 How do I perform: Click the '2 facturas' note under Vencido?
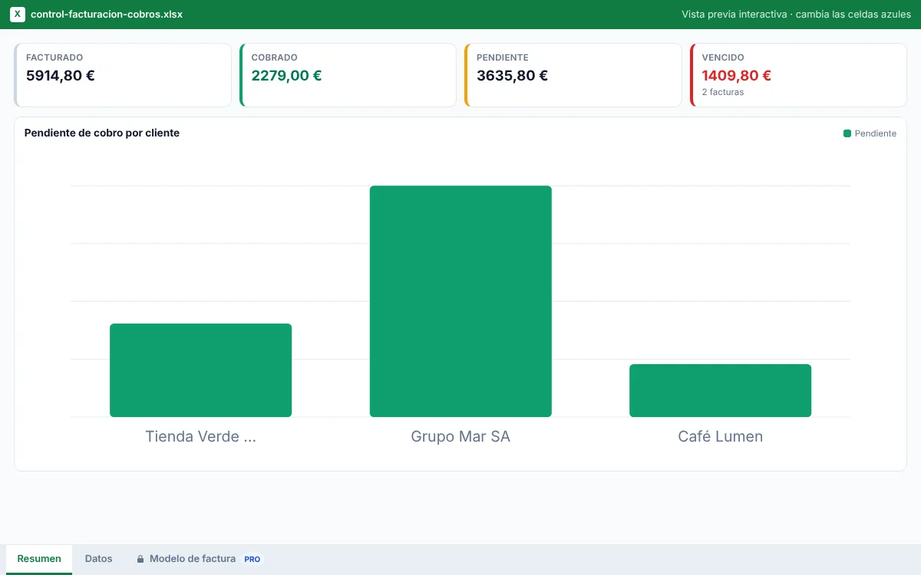point(723,92)
